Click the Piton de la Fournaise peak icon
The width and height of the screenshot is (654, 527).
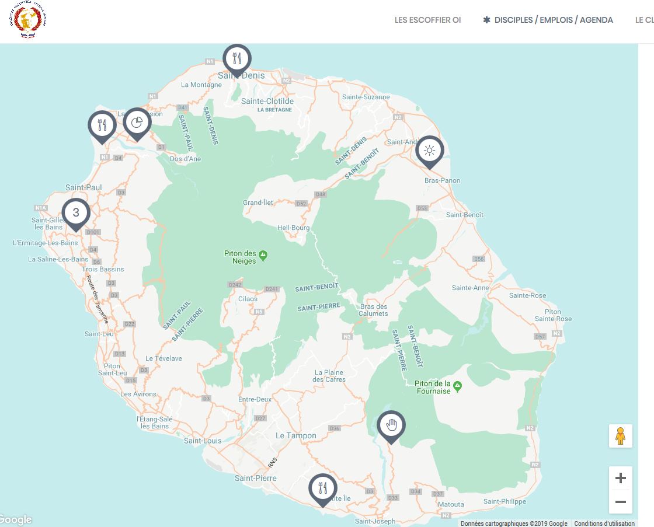(458, 386)
